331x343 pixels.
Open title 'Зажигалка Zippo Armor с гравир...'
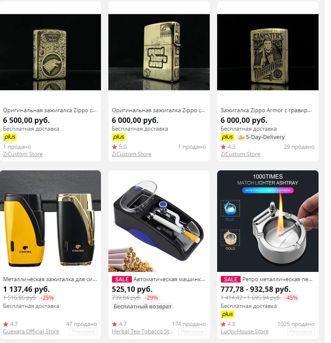266,110
